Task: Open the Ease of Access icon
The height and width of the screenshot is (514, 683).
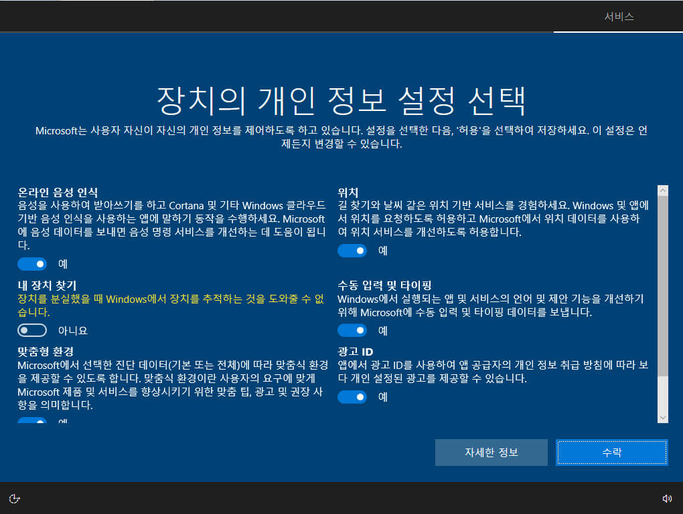Action: click(14, 499)
